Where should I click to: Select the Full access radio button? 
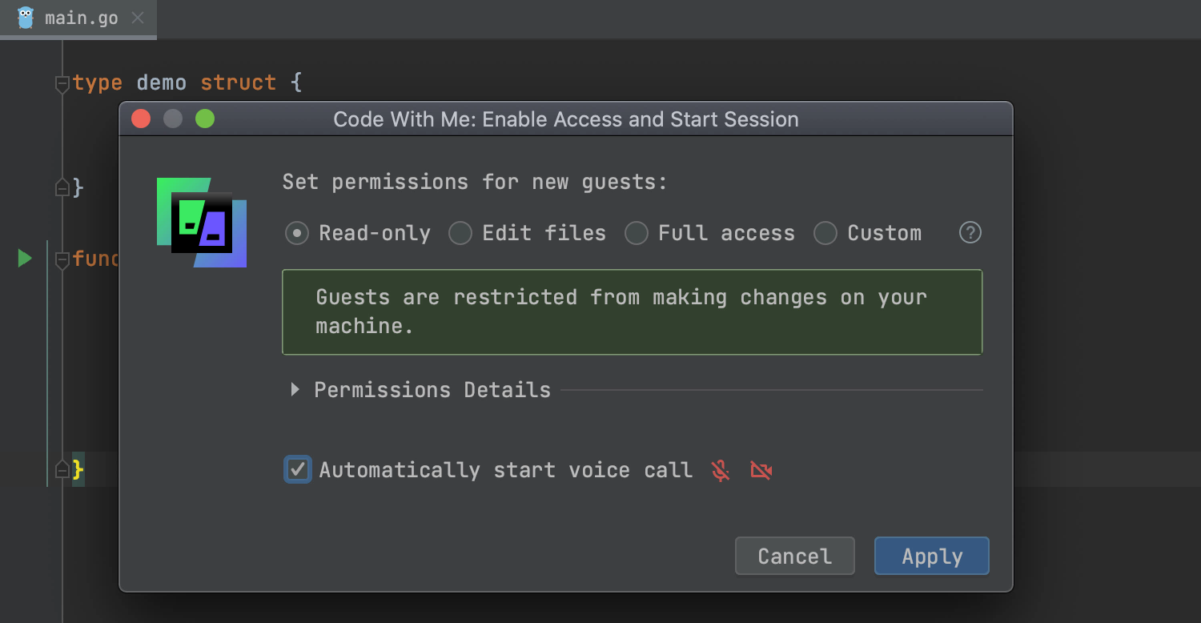637,234
